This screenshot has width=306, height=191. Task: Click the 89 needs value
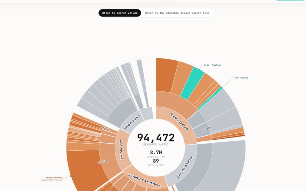tap(156, 161)
